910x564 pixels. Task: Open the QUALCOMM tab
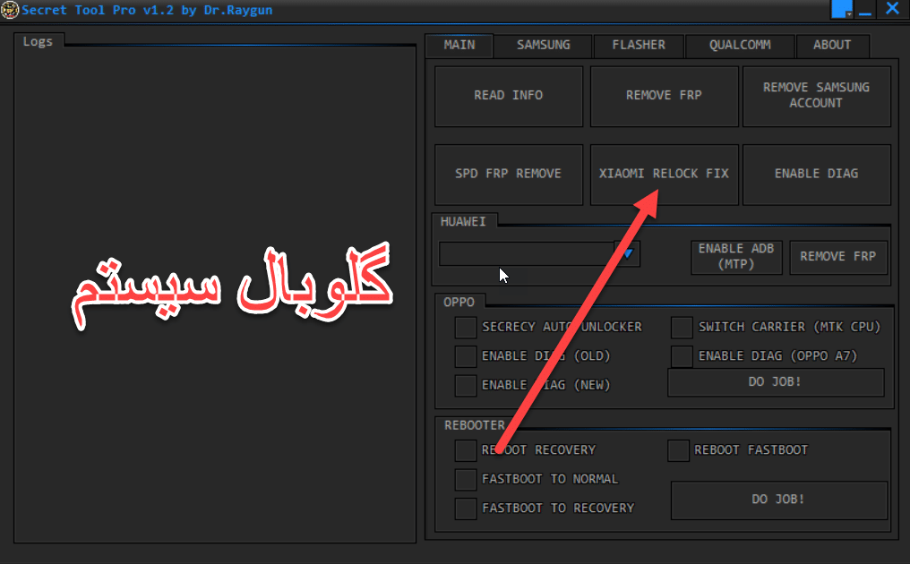pos(740,46)
